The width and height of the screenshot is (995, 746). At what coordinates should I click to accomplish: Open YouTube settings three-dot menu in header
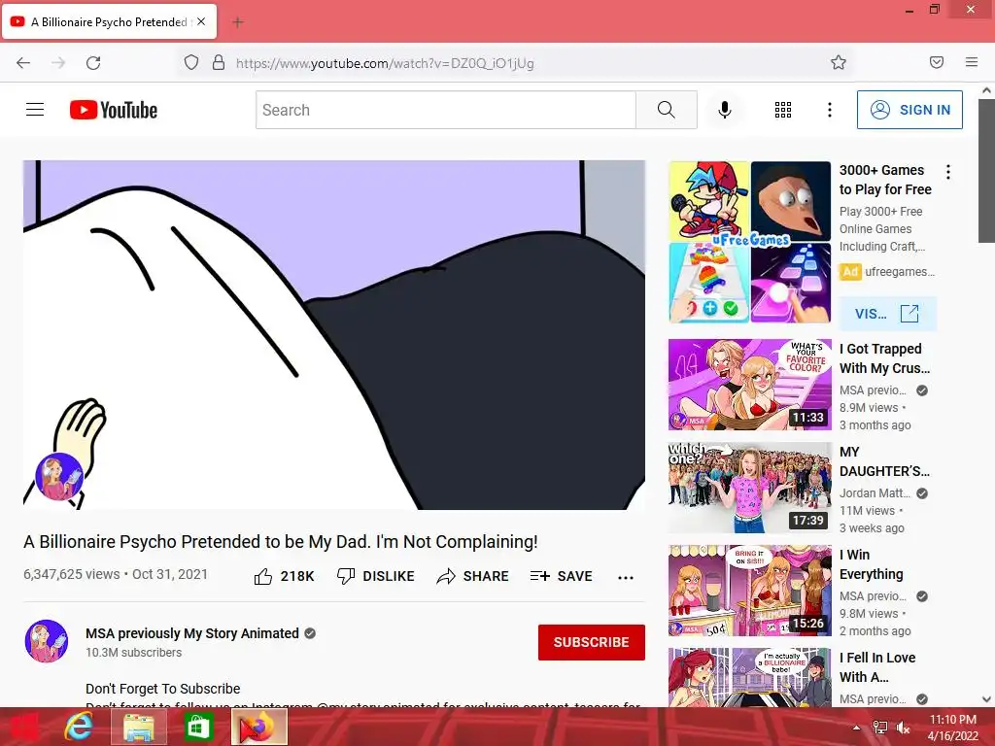tap(830, 110)
